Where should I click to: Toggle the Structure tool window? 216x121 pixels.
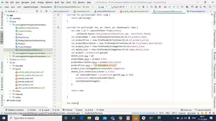(x=2, y=100)
